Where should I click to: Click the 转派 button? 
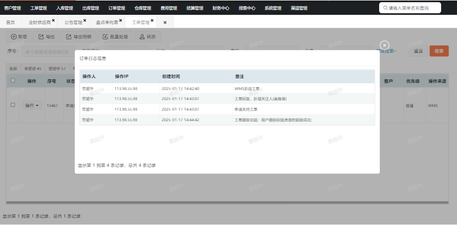click(147, 37)
